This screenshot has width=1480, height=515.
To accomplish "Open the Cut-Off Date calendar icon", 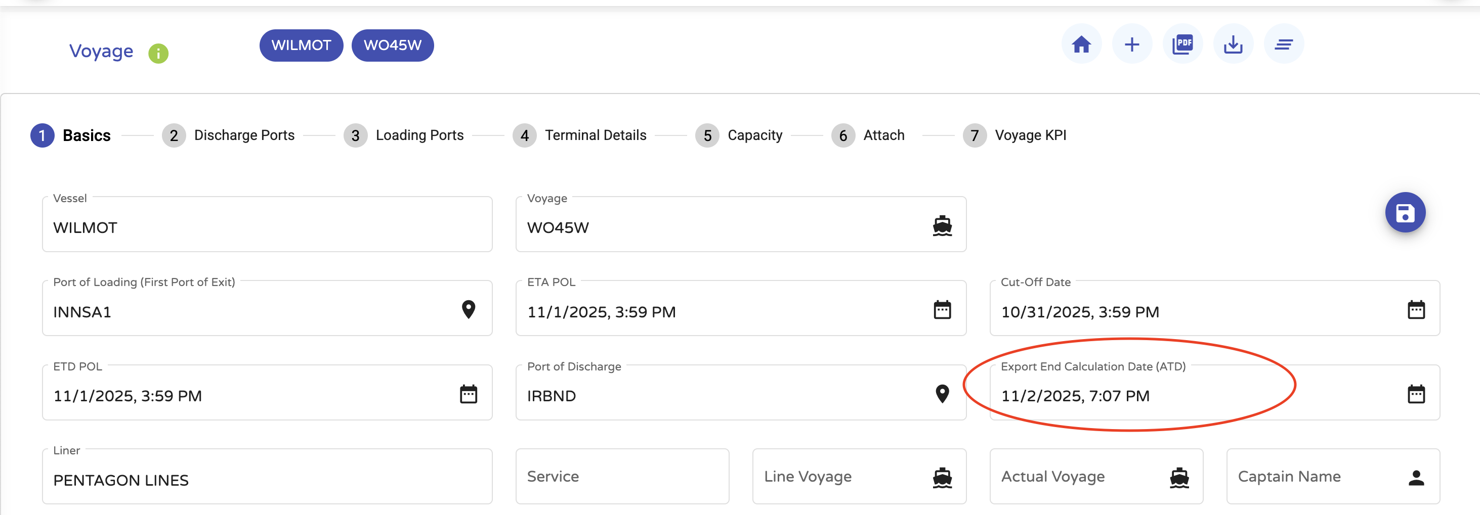I will (x=1416, y=310).
